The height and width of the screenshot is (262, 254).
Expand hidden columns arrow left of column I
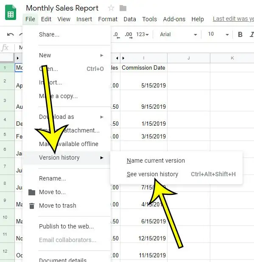(x=117, y=58)
